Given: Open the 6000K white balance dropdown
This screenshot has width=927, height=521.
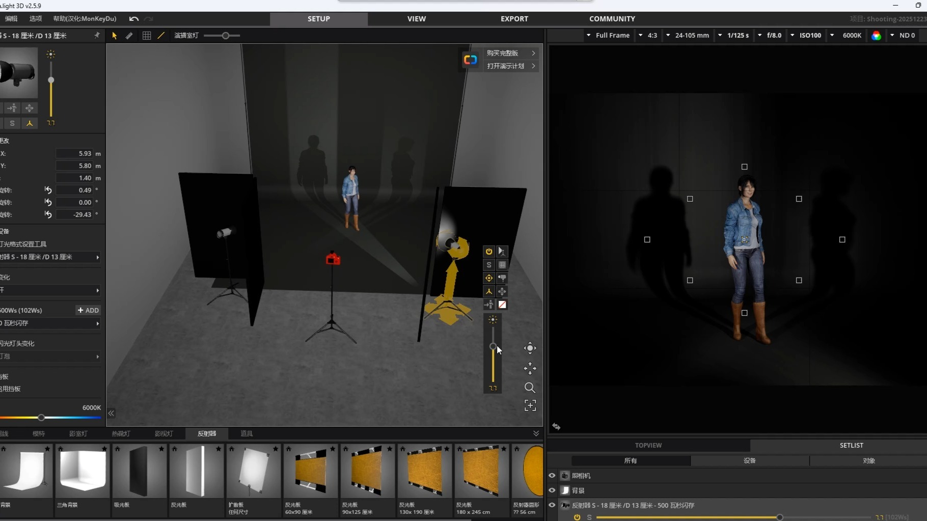Looking at the screenshot, I should [x=846, y=36].
